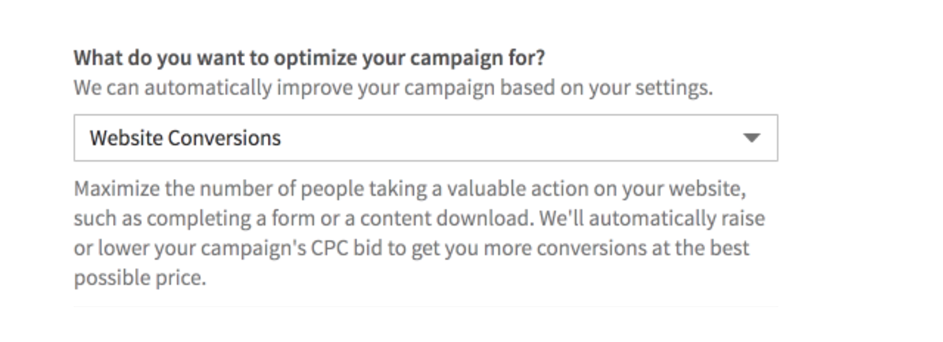Click the word "settings" in the subtitle
The height and width of the screenshot is (342, 943).
(x=672, y=89)
